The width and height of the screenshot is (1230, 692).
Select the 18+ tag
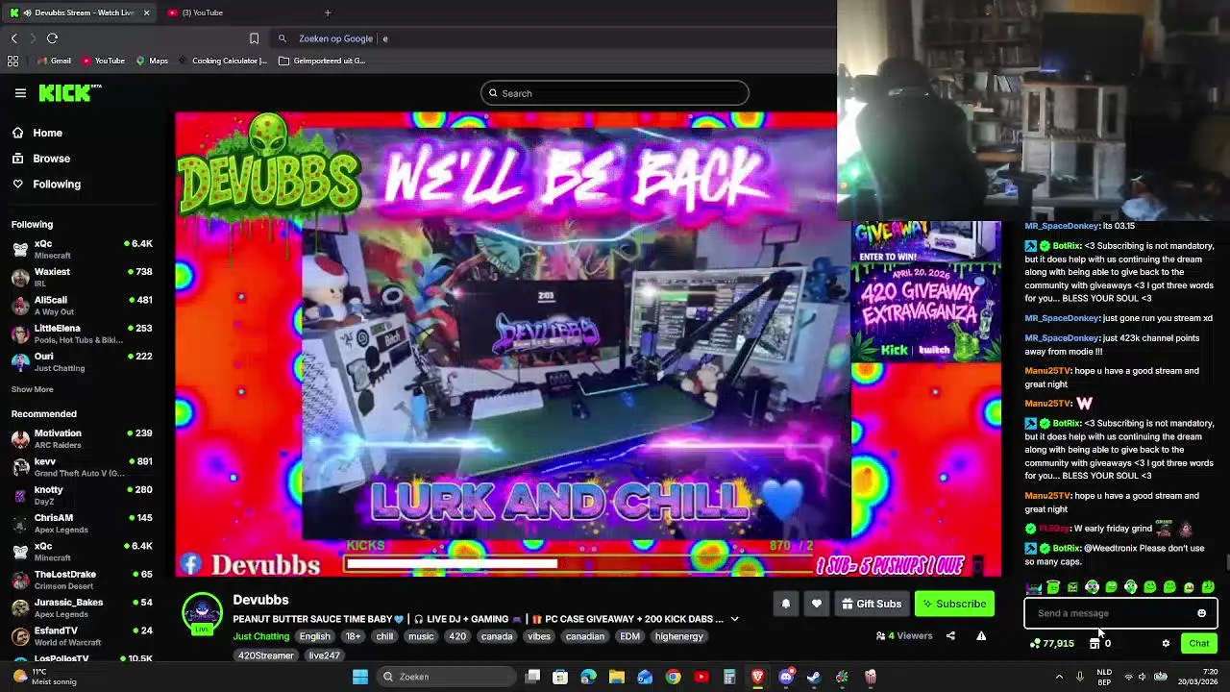[353, 636]
